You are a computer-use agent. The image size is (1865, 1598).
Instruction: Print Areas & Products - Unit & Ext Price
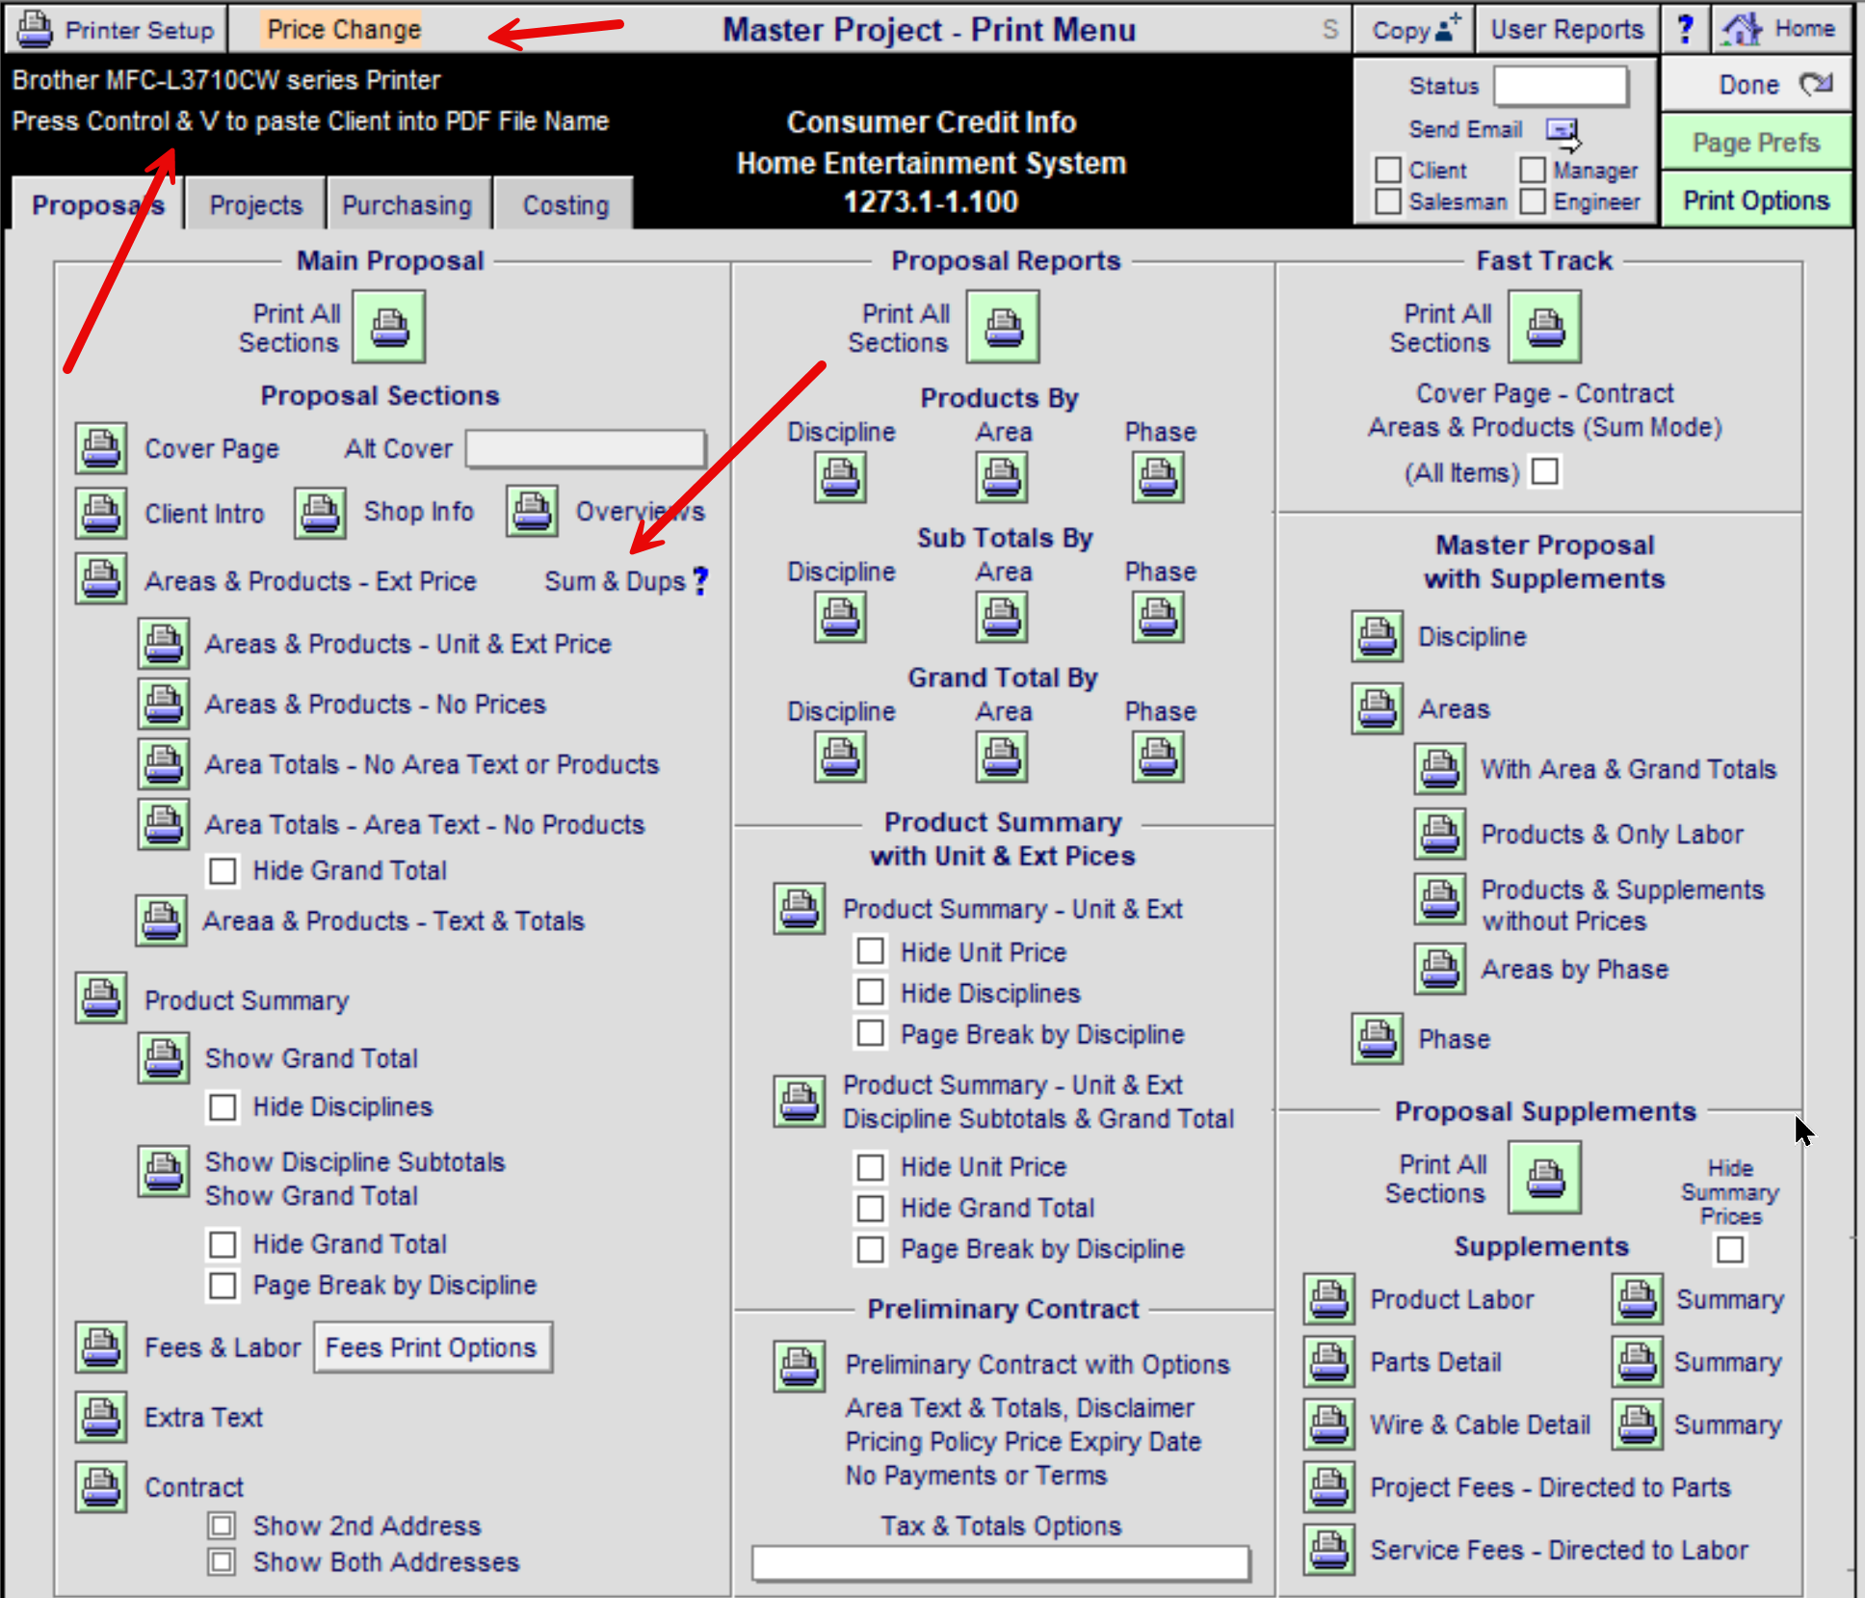(163, 643)
